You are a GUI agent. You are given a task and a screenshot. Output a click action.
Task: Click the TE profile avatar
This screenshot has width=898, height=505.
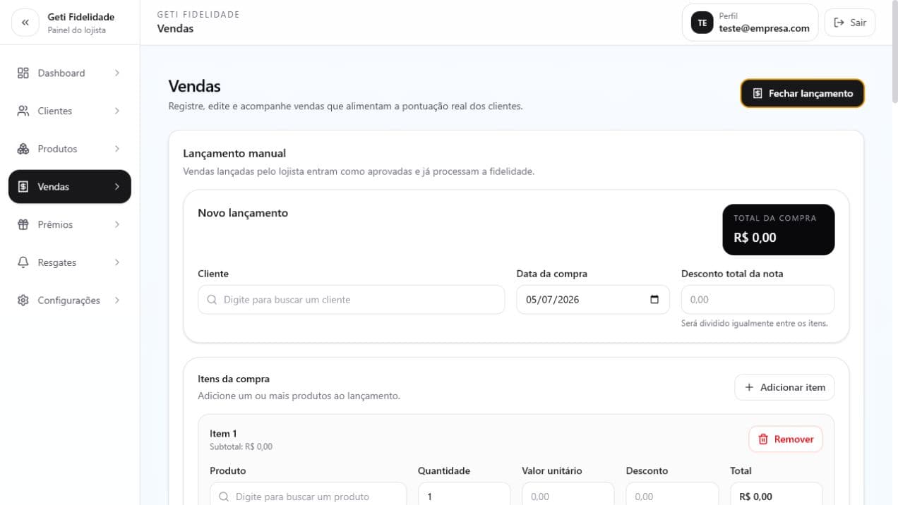coord(702,23)
